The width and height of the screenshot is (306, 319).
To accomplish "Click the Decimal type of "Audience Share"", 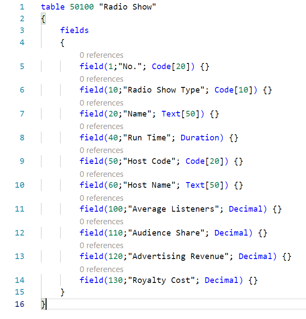I will click(231, 233).
